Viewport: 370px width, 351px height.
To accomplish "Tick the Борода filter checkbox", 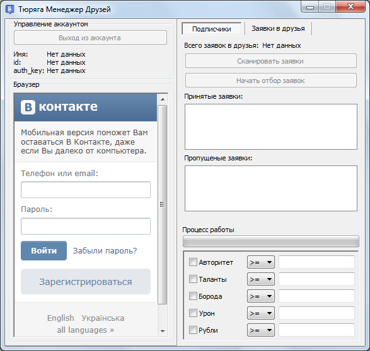I will tap(193, 296).
